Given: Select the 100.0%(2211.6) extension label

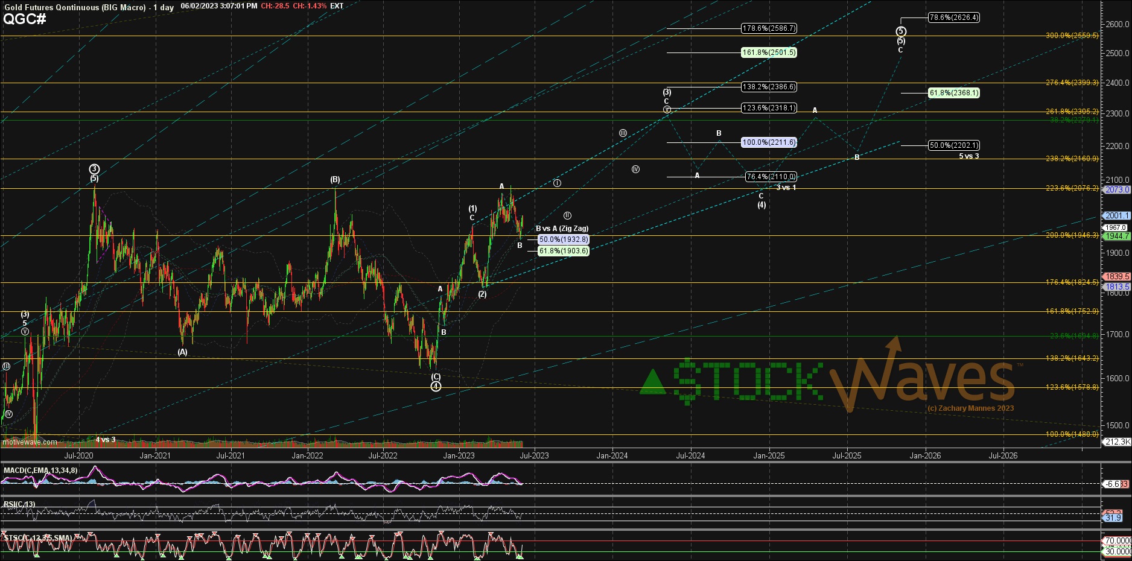Looking at the screenshot, I should pyautogui.click(x=769, y=142).
